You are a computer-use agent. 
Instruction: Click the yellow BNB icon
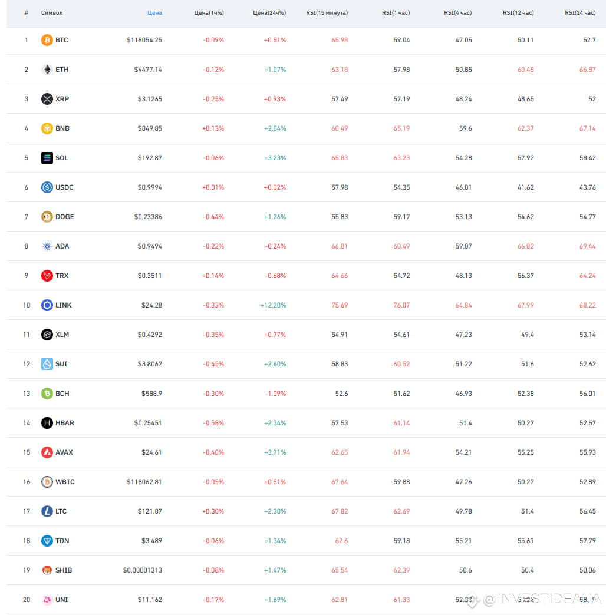pyautogui.click(x=47, y=128)
